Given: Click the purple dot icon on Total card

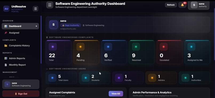Looking at the screenshot, I should click(53, 47).
